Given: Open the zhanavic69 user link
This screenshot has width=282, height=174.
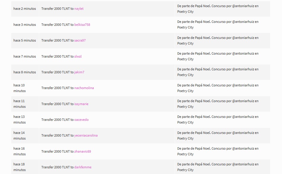Looking at the screenshot, I should pos(83,151).
